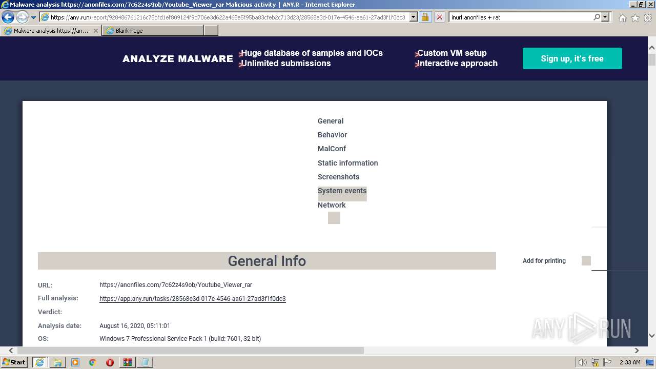Click Internet Explorer taskbar icon
The width and height of the screenshot is (656, 369).
click(x=39, y=362)
